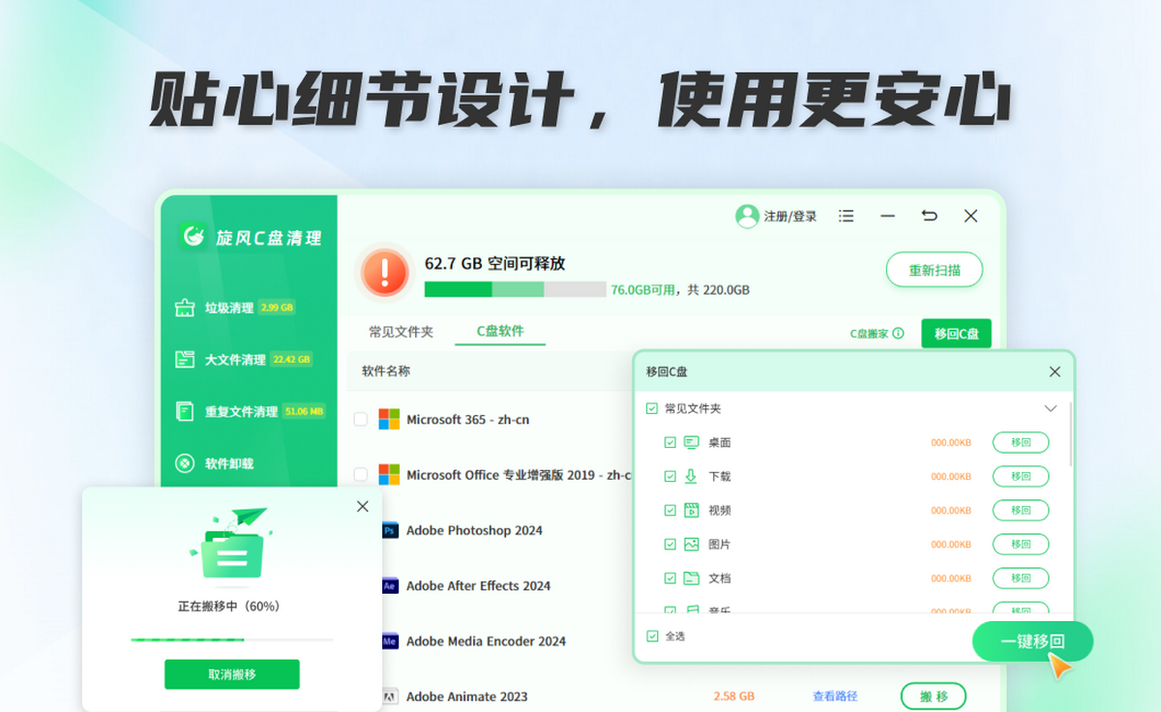The height and width of the screenshot is (712, 1161).
Task: Click the 移回C盘 dialog scrollbar
Action: pyautogui.click(x=1070, y=433)
